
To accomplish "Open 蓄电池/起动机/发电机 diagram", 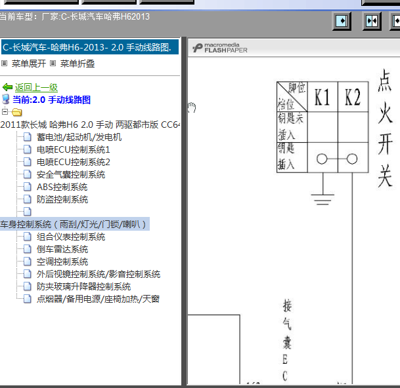I will 79,137.
